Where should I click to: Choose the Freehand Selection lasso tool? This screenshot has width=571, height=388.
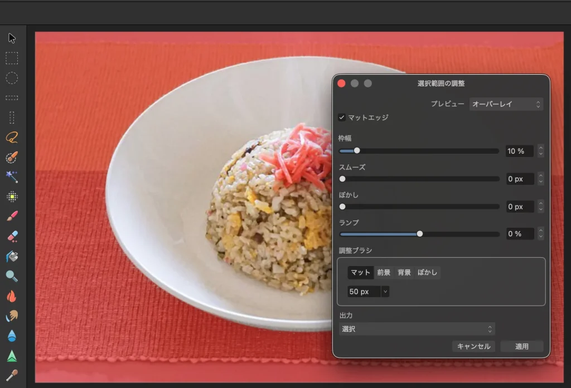(x=12, y=137)
